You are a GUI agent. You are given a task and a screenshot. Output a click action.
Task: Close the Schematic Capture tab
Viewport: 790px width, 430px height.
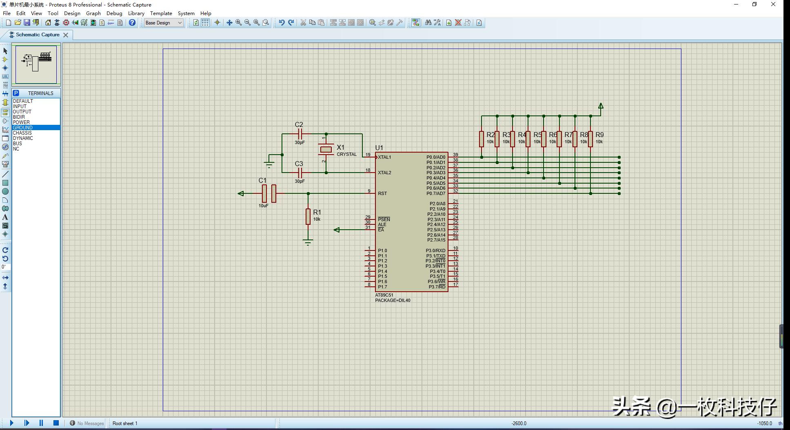click(66, 35)
